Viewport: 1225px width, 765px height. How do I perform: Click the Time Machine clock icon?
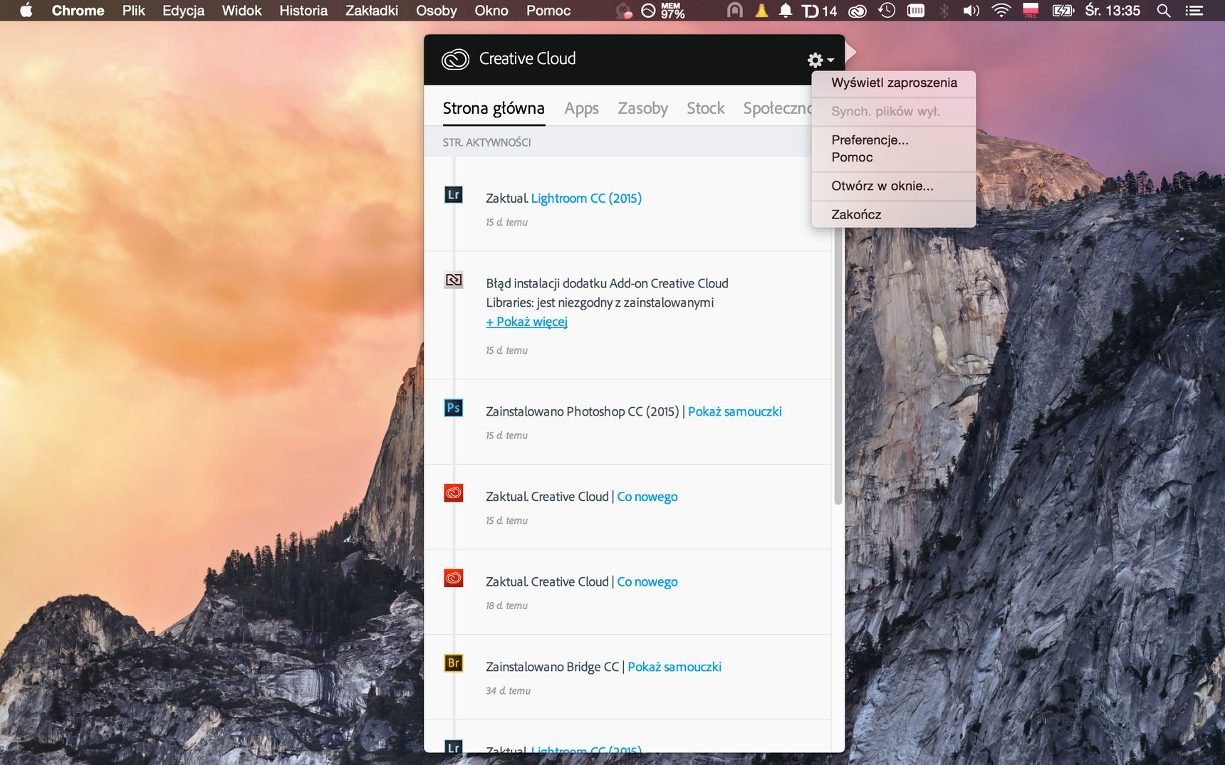pyautogui.click(x=887, y=11)
